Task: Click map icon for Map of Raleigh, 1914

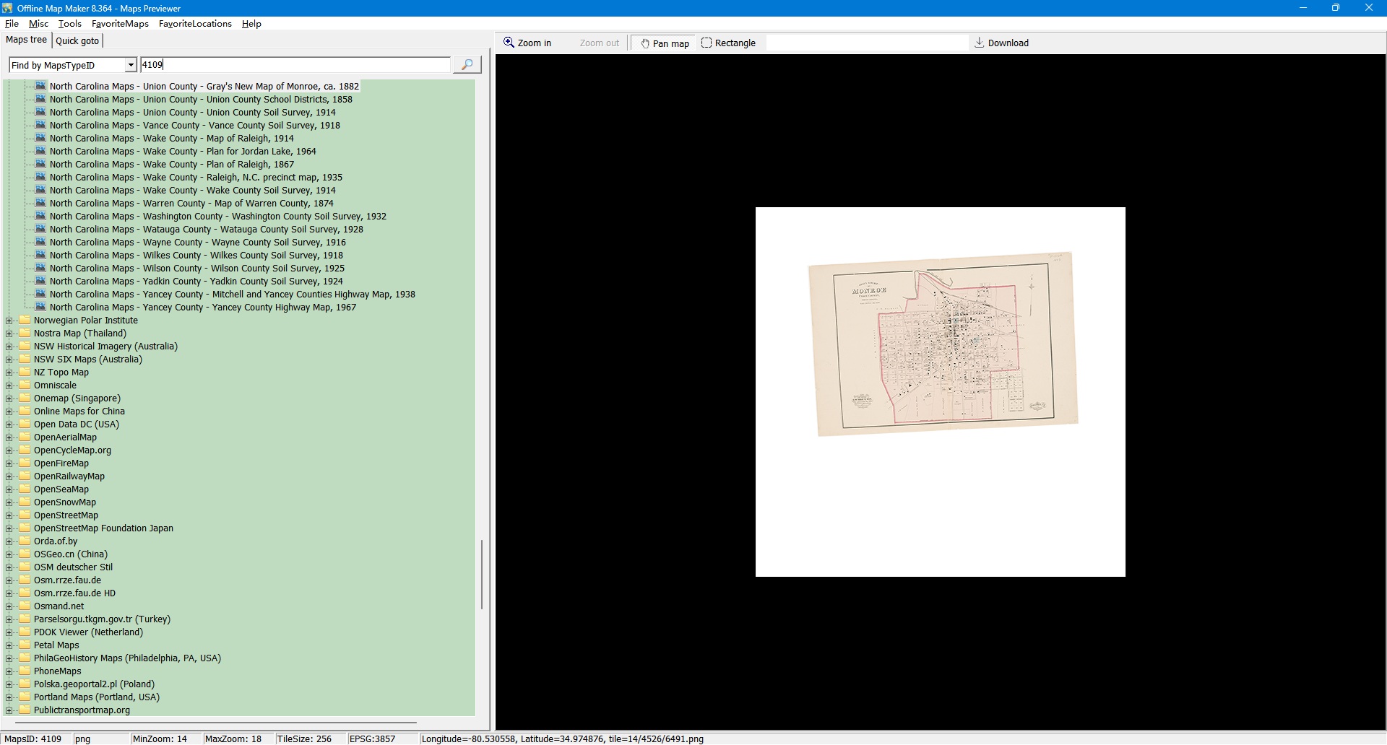Action: pyautogui.click(x=40, y=138)
